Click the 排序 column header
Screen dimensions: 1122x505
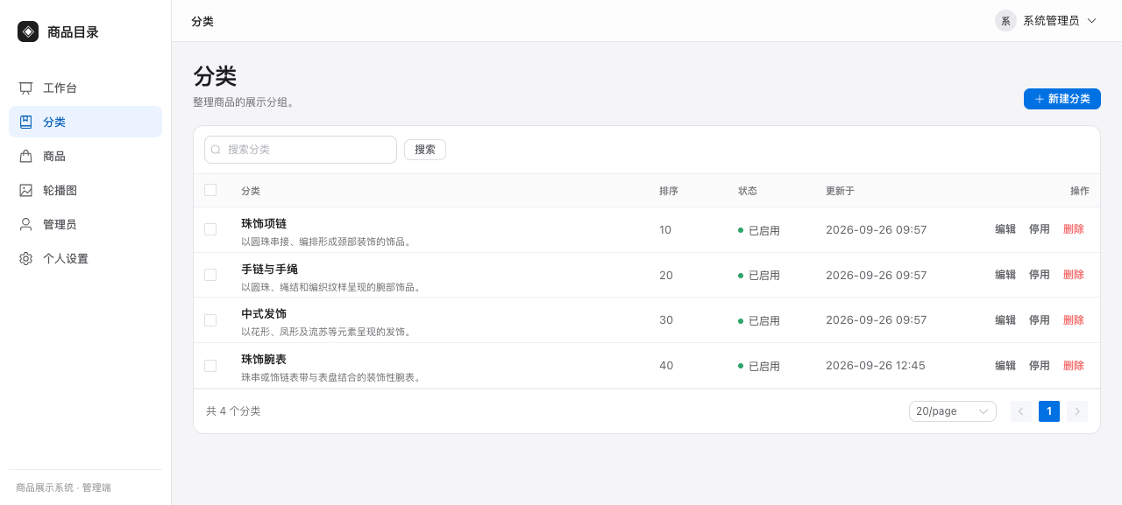pyautogui.click(x=669, y=191)
